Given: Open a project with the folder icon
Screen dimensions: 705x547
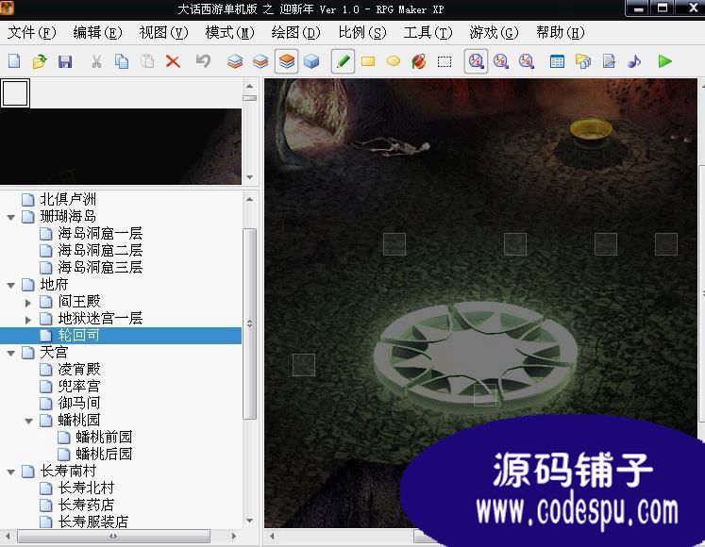Looking at the screenshot, I should click(x=40, y=61).
